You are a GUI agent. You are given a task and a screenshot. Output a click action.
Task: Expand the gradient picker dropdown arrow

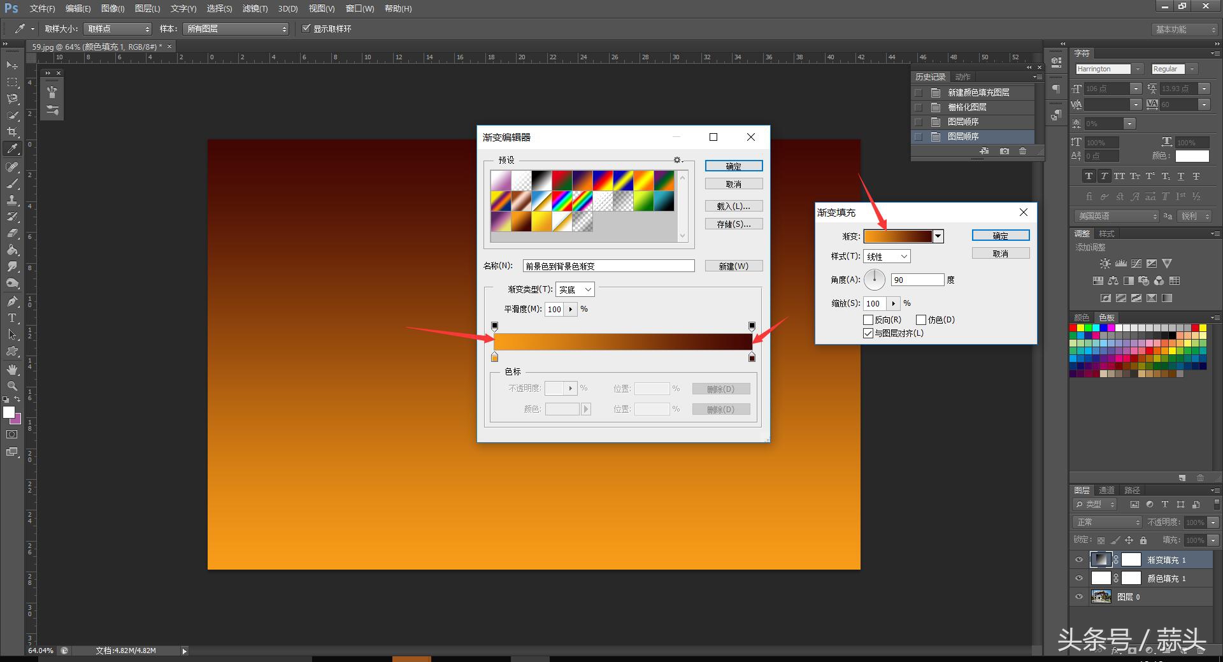[x=938, y=236]
